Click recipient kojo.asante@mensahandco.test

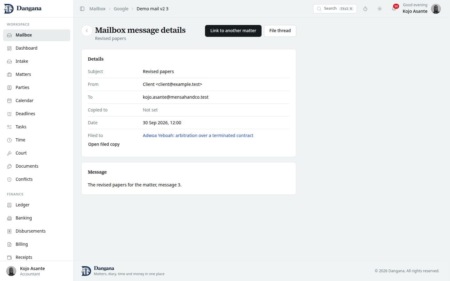pos(176,97)
